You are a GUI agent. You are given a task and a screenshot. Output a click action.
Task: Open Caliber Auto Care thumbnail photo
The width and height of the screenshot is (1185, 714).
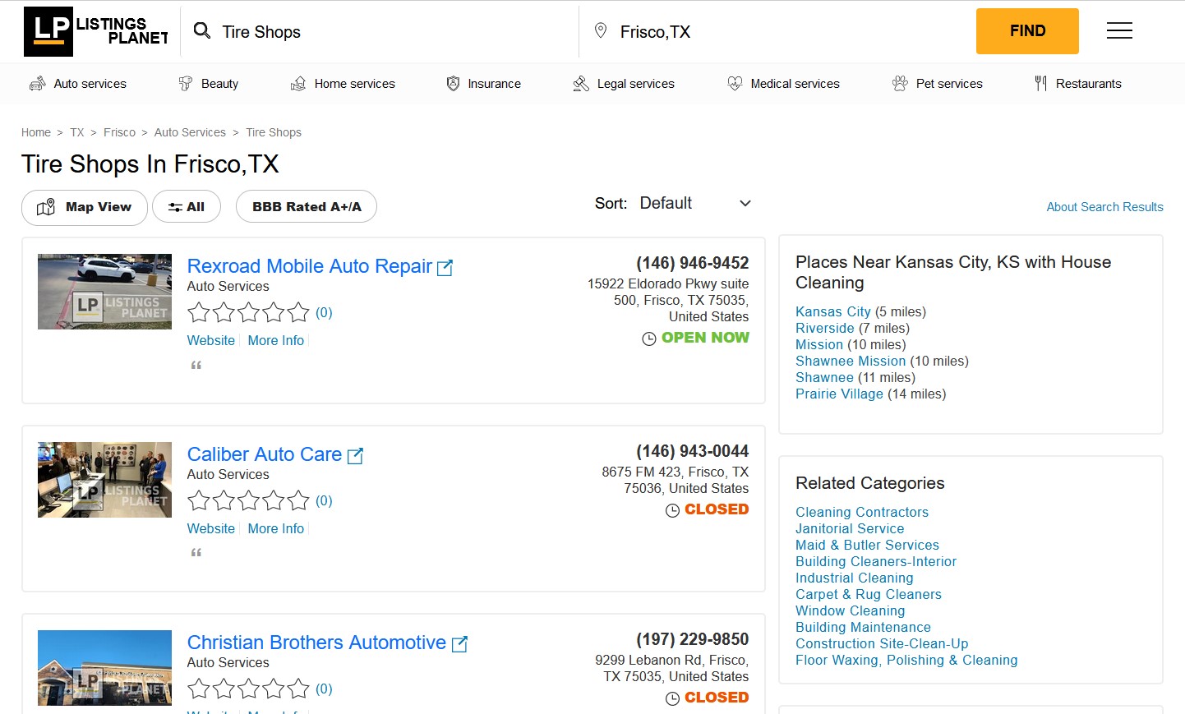click(x=104, y=480)
